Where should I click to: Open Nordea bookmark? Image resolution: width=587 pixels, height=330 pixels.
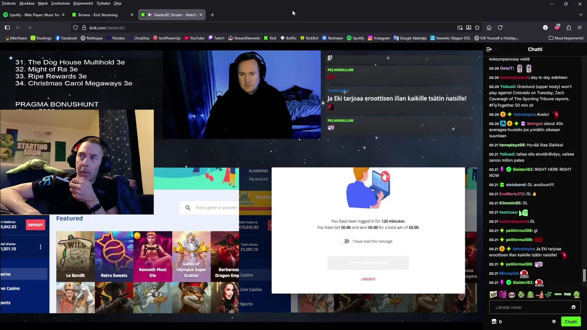[115, 38]
